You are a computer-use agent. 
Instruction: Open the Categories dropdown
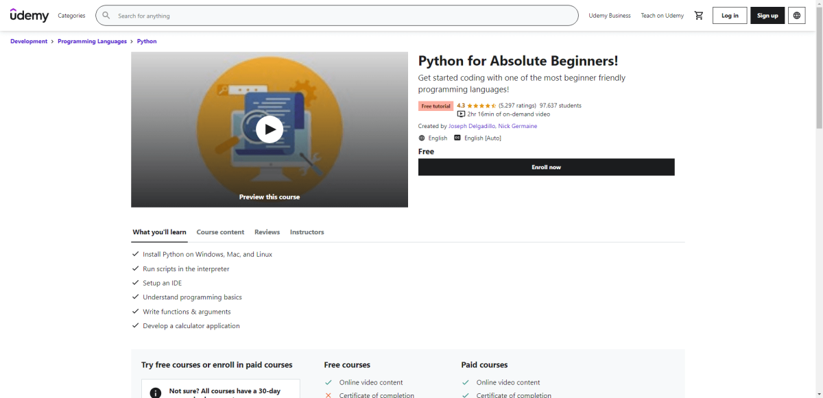tap(71, 15)
